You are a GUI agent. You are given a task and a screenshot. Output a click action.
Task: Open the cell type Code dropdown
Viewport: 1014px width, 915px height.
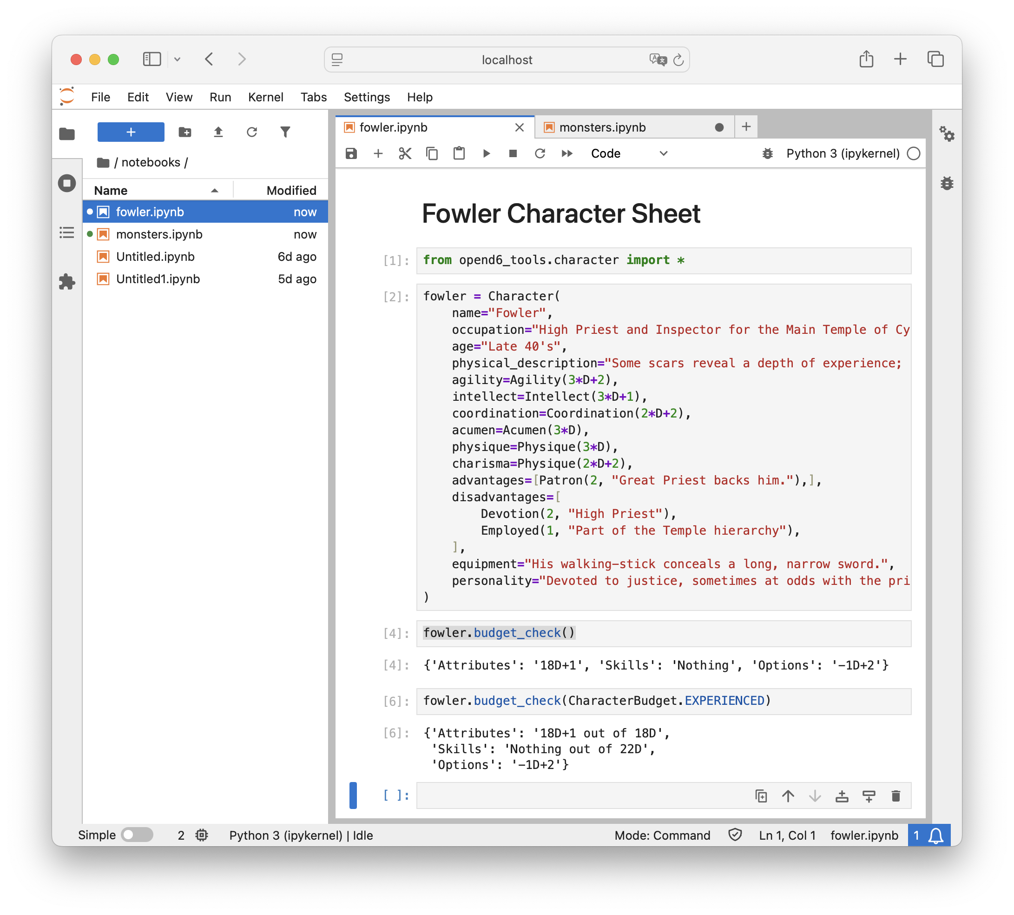629,153
